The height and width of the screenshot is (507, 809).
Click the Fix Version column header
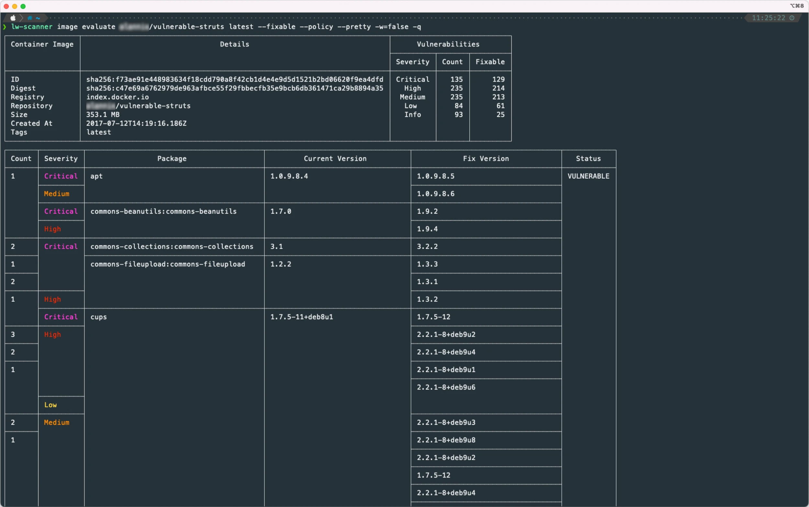click(x=486, y=159)
